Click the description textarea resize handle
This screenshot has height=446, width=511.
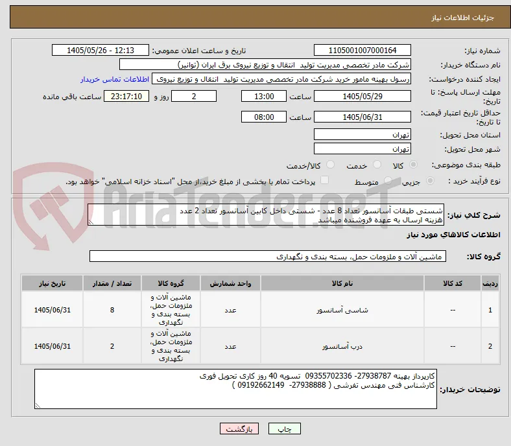[91, 222]
